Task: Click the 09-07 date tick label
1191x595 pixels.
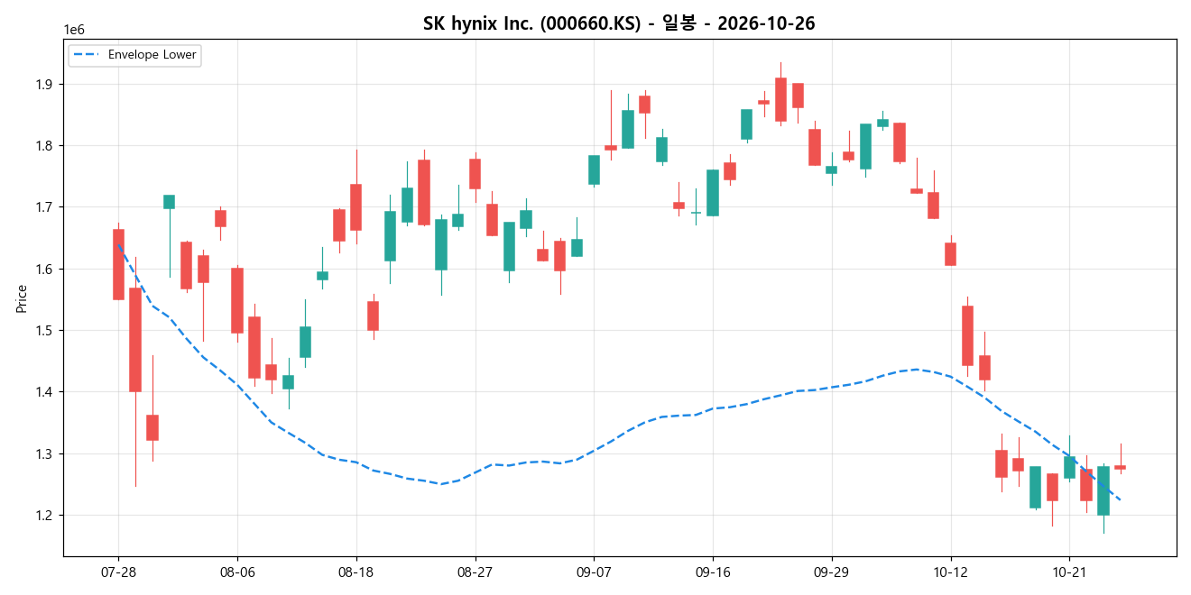Action: tap(594, 572)
